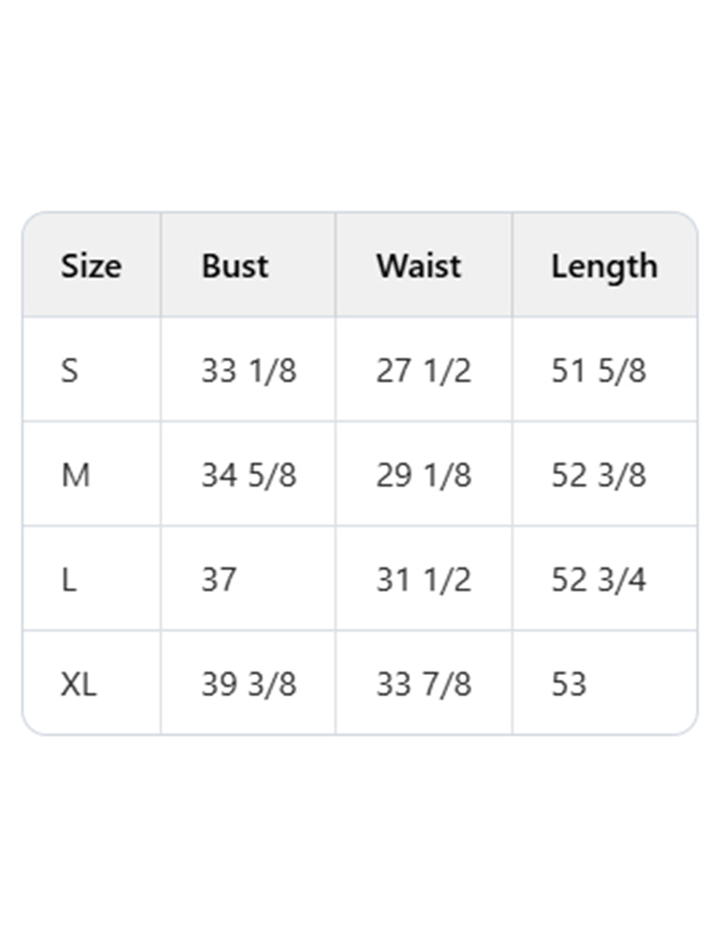Click waist value 33 7/8
The image size is (720, 945).
423,685
